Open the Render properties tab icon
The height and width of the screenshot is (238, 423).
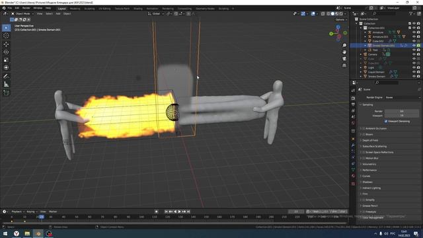click(353, 98)
